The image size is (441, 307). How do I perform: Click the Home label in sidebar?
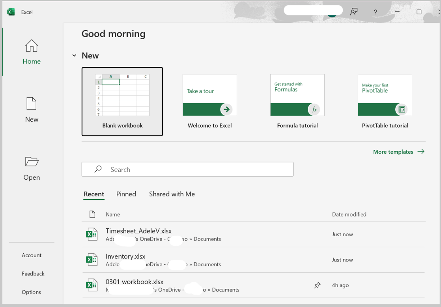(x=32, y=61)
